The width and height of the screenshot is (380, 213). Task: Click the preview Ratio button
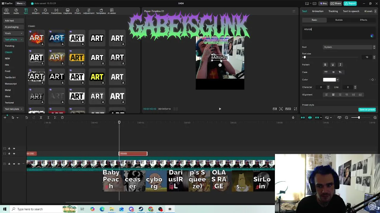pyautogui.click(x=288, y=109)
